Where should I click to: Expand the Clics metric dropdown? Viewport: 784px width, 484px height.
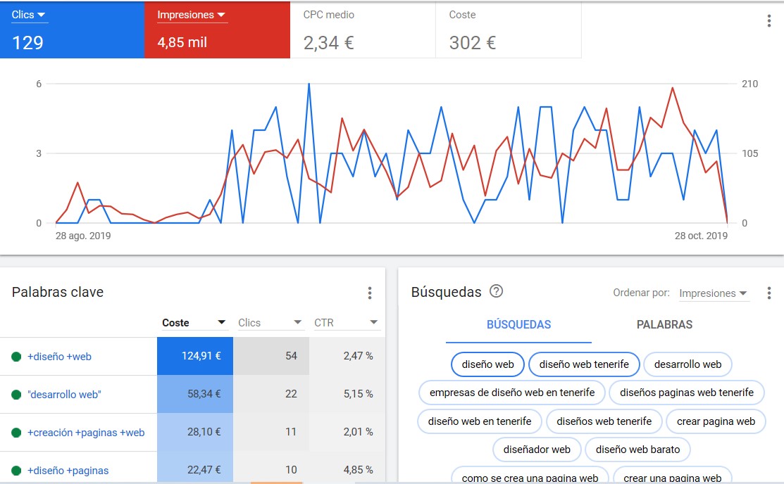(x=29, y=15)
